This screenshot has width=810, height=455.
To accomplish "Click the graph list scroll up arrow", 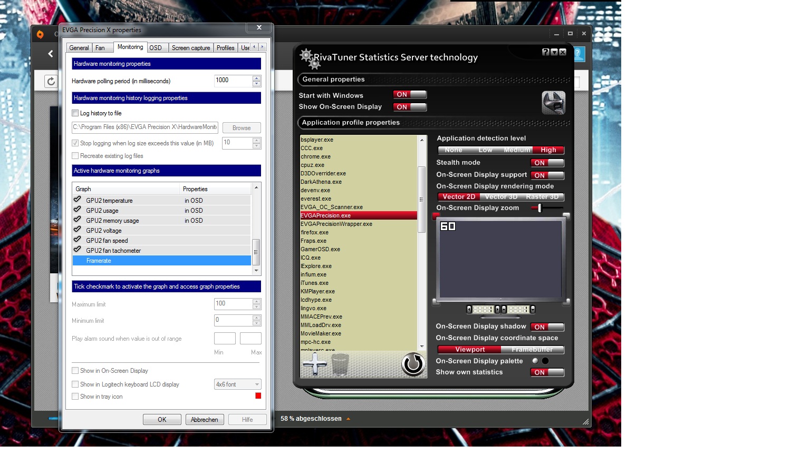I will (x=256, y=187).
